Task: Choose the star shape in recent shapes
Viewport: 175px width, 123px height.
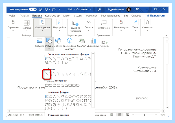Action: coord(66,63)
